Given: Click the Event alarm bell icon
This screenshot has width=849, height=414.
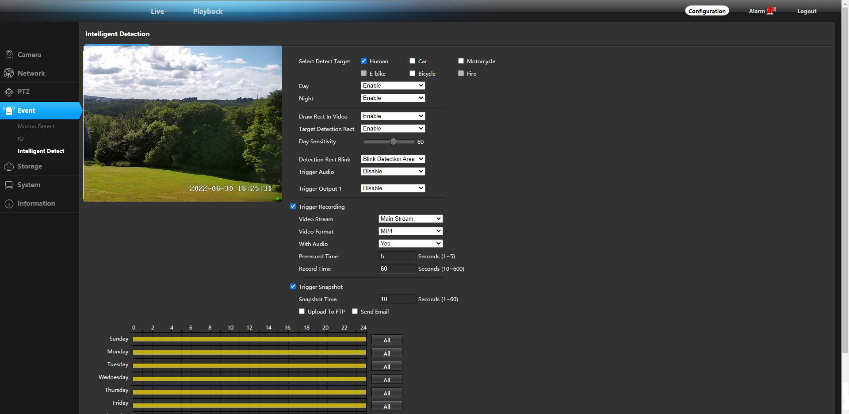Looking at the screenshot, I should click(9, 111).
